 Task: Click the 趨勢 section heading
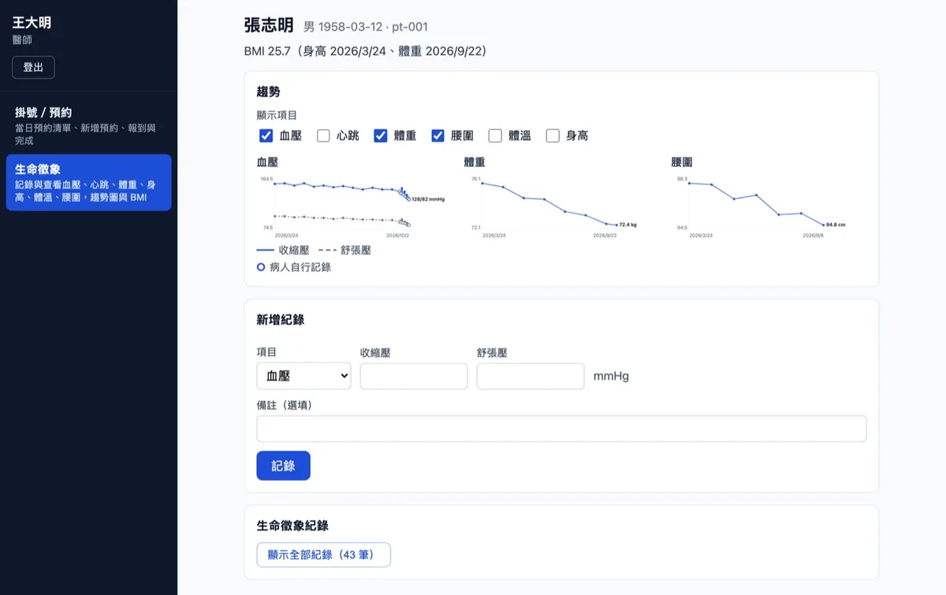(268, 92)
